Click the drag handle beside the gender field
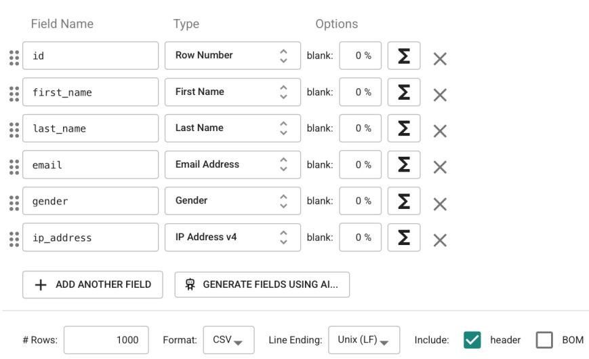This screenshot has width=589, height=359. pyautogui.click(x=14, y=203)
